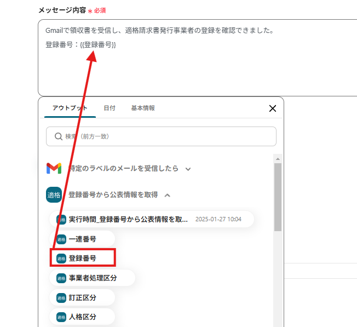Click the search magnifier icon
The image size is (357, 327).
tap(59, 136)
